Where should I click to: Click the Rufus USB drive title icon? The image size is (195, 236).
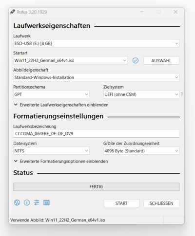[13, 12]
